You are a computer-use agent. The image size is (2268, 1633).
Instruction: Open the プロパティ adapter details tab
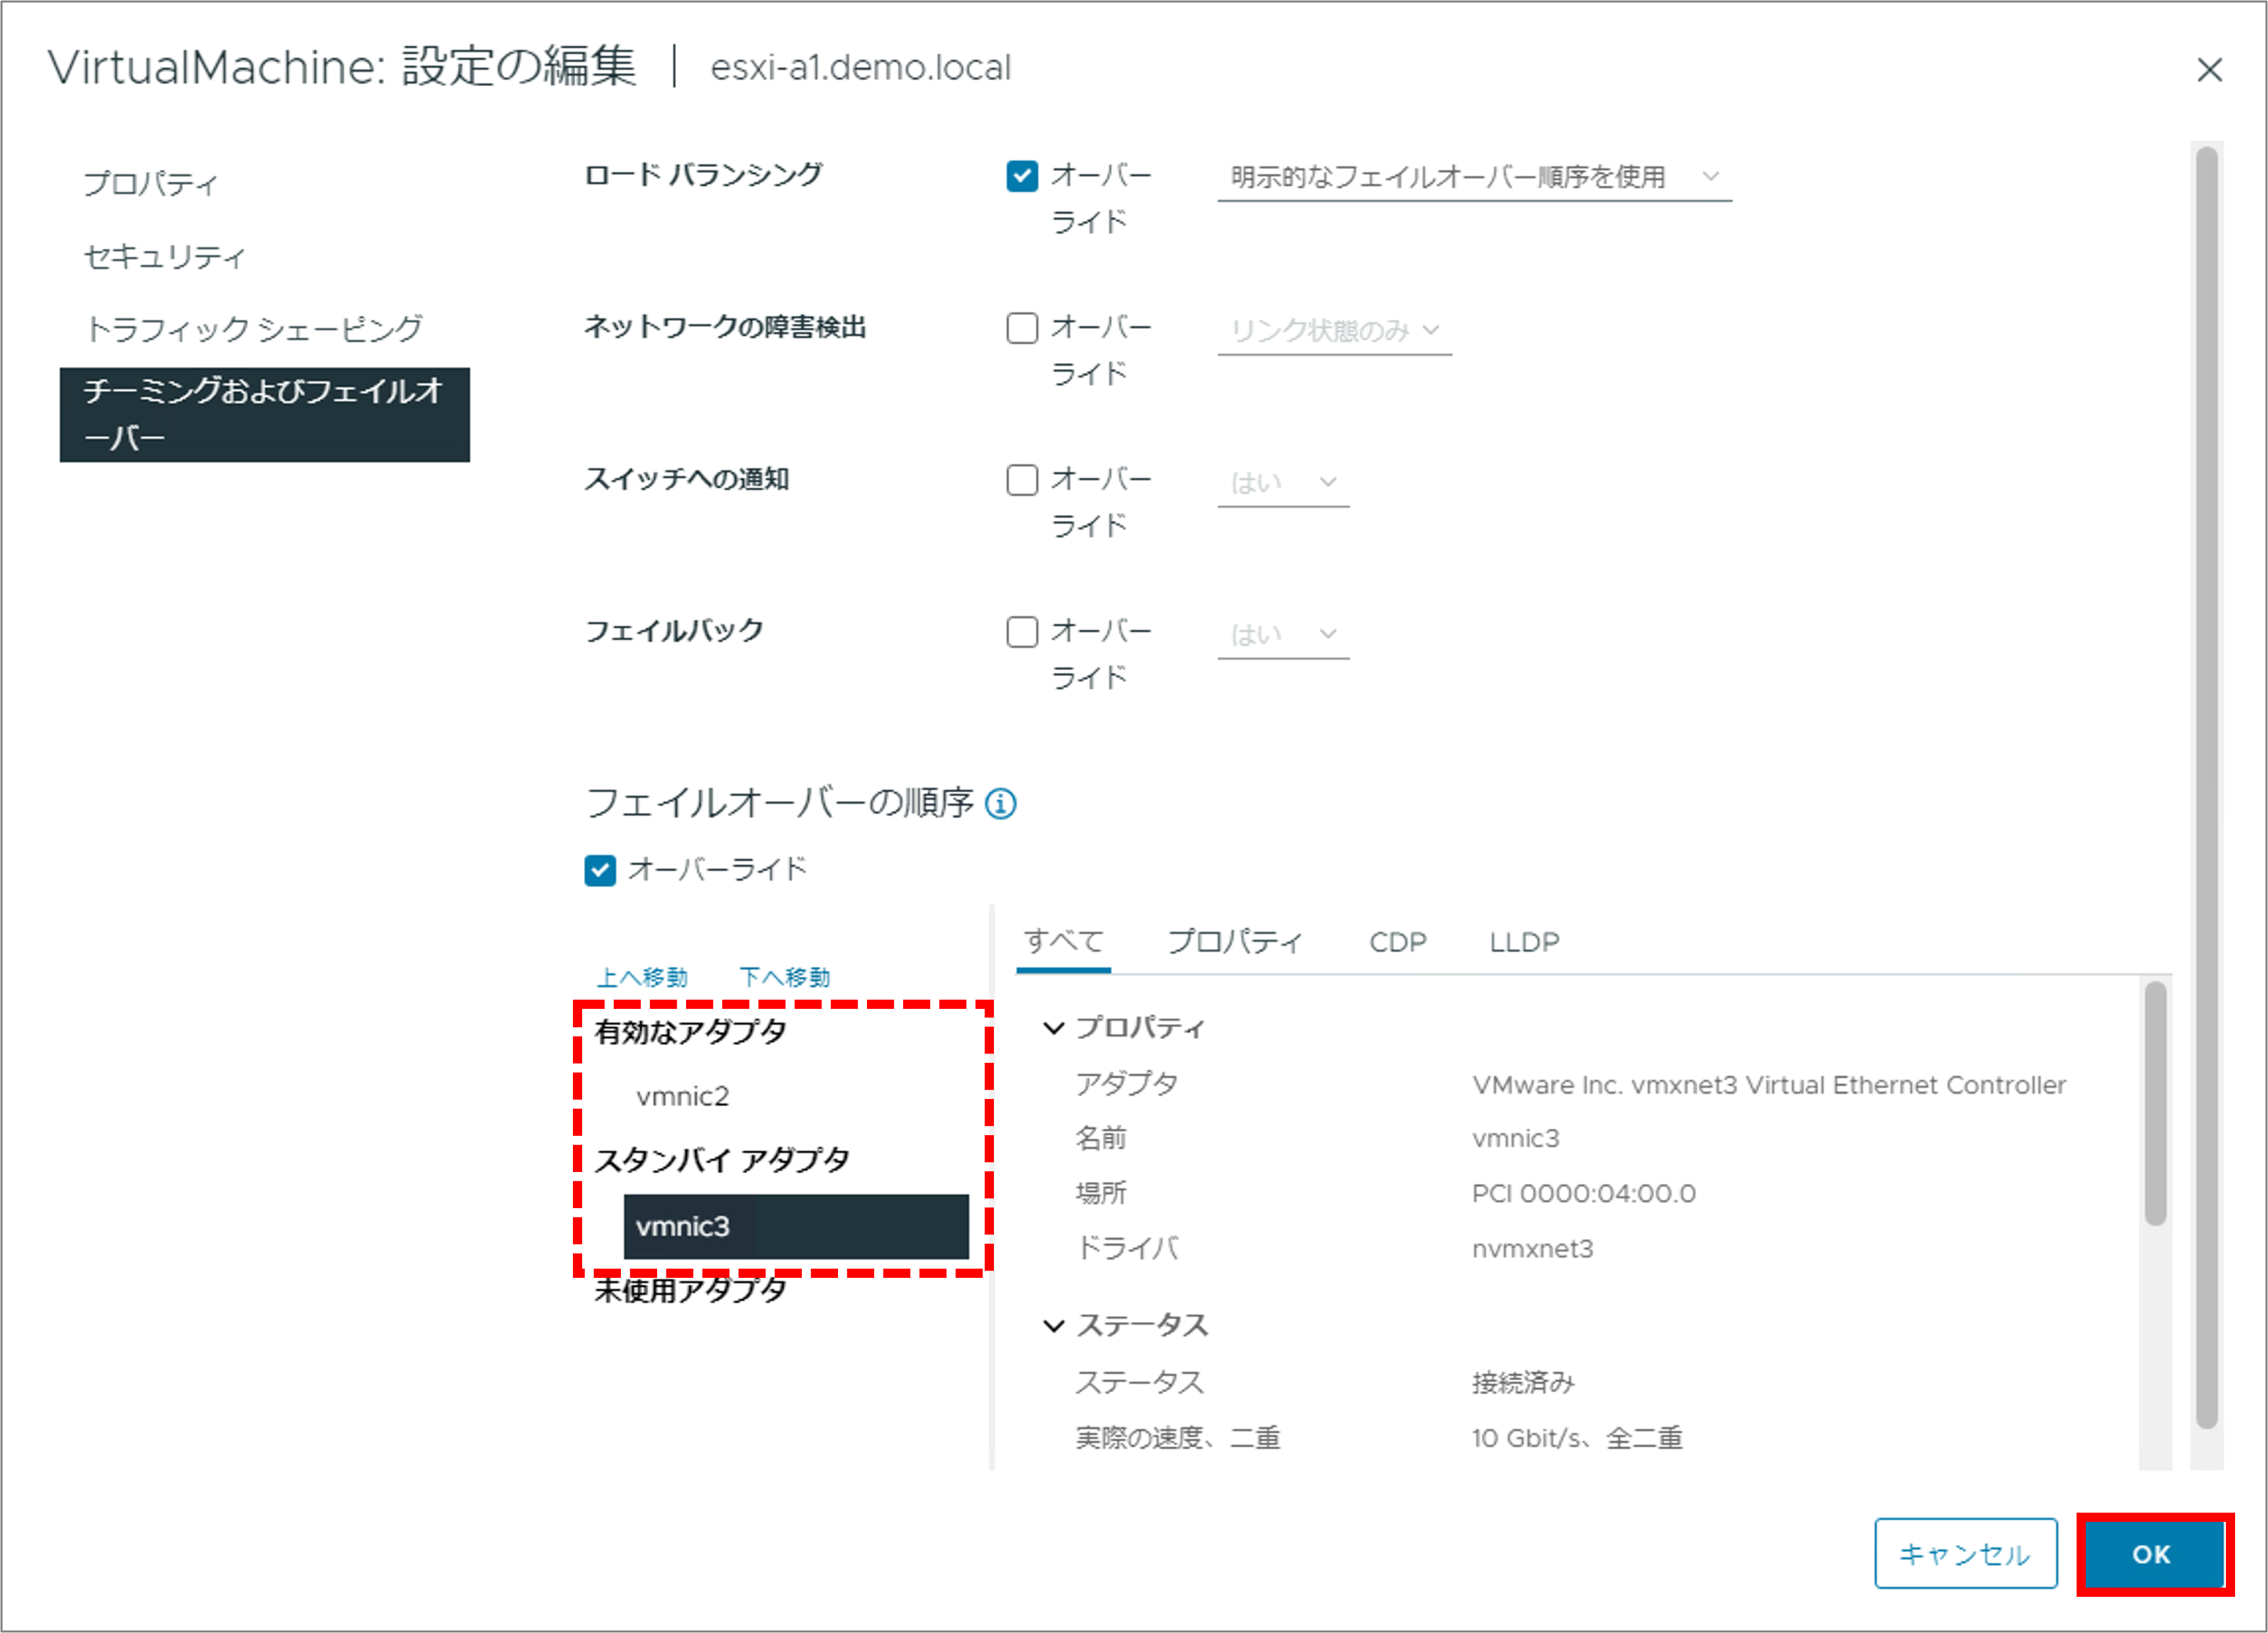[x=1235, y=942]
